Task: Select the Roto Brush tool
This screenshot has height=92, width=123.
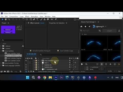Action: click(52, 19)
